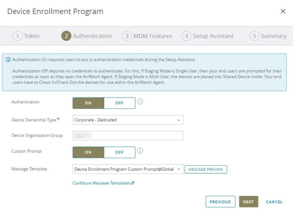Turn Authentication off
293x217 pixels.
click(119, 103)
